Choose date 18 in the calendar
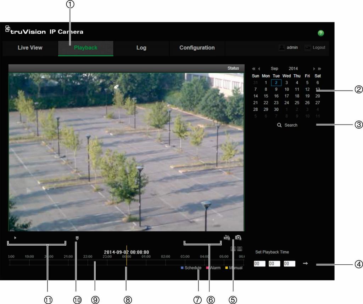The width and height of the screenshot is (363, 304). pyautogui.click(x=297, y=96)
